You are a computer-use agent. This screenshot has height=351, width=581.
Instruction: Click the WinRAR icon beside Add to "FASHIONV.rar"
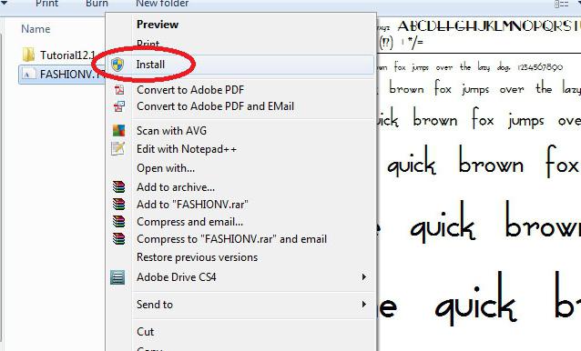pyautogui.click(x=118, y=205)
